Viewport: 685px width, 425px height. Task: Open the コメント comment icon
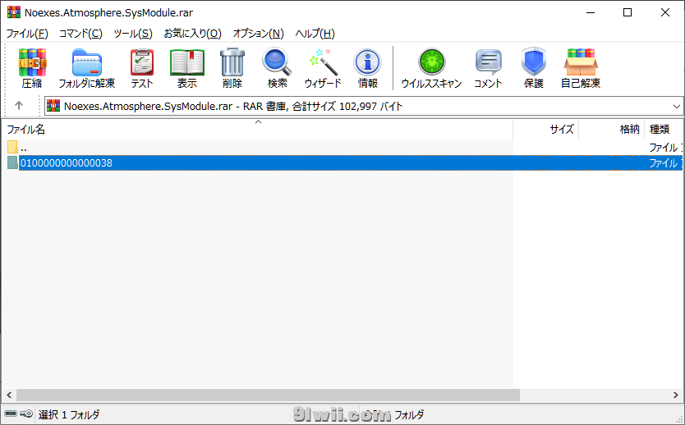pyautogui.click(x=488, y=68)
